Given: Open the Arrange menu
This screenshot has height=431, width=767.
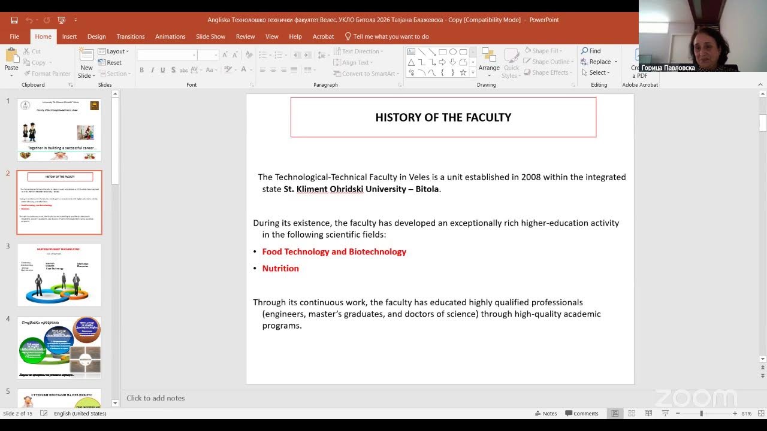Looking at the screenshot, I should [x=489, y=62].
